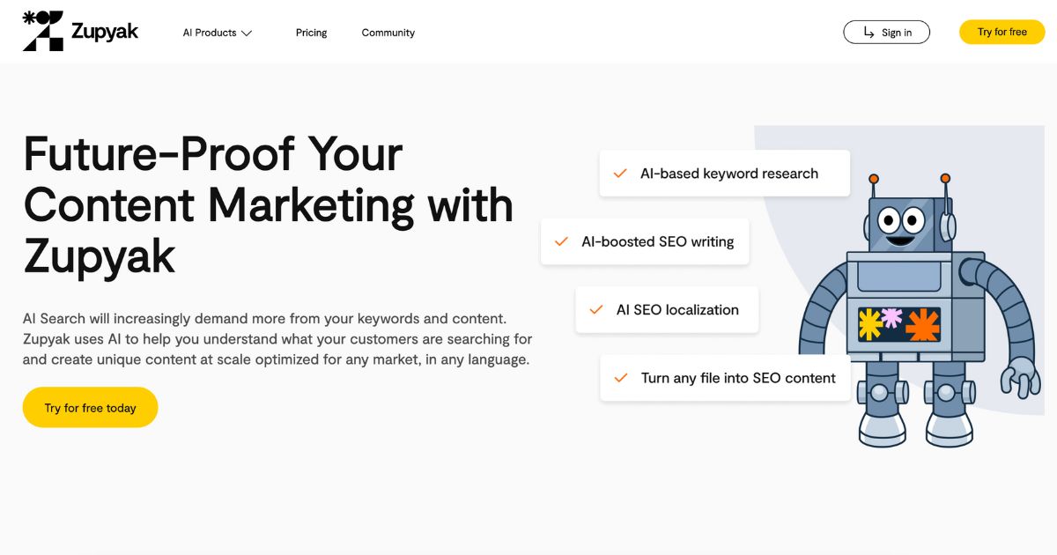Viewport: 1057px width, 555px height.
Task: Open the AI Products menu
Action: 218,33
